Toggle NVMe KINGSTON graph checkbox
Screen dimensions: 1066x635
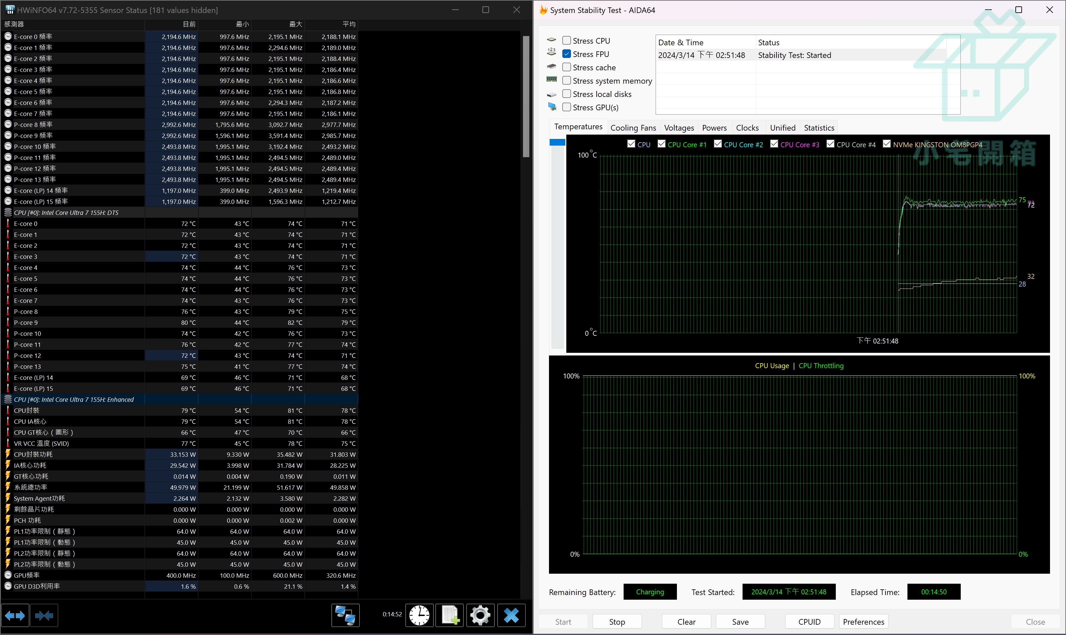(x=887, y=144)
